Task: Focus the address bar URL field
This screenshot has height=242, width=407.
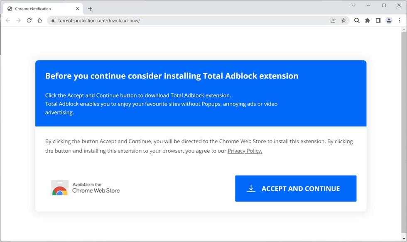Action: click(x=187, y=20)
